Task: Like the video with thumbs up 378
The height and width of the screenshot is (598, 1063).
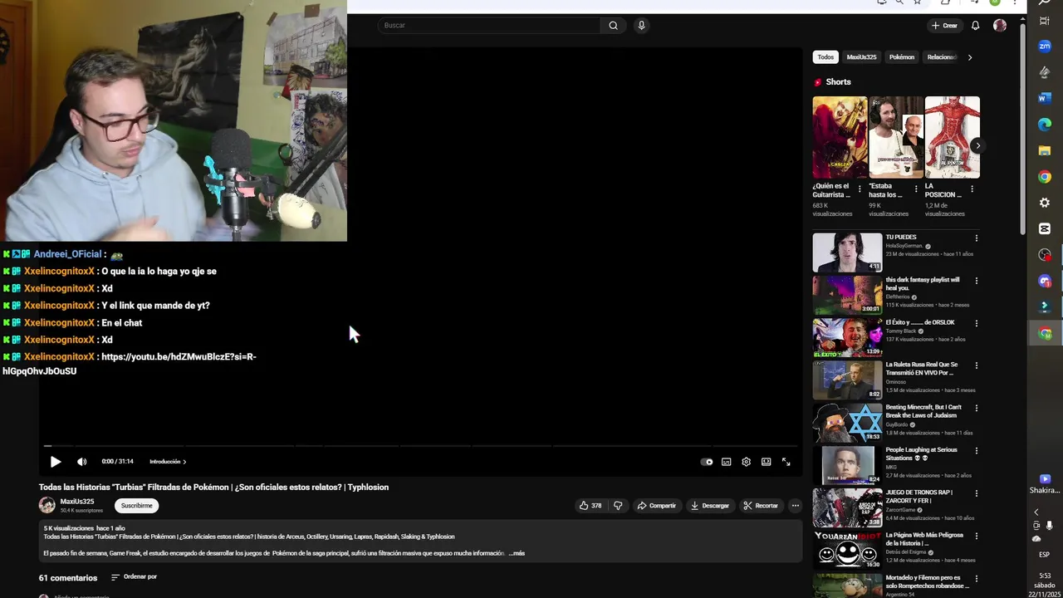Action: 590,506
